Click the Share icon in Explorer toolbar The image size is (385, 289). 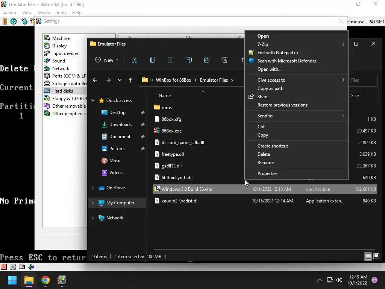(x=207, y=60)
